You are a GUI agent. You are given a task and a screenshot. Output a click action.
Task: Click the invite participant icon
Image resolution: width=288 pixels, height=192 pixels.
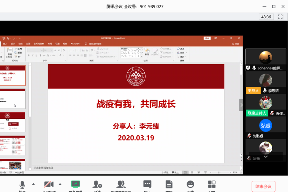pyautogui.click(x=97, y=185)
